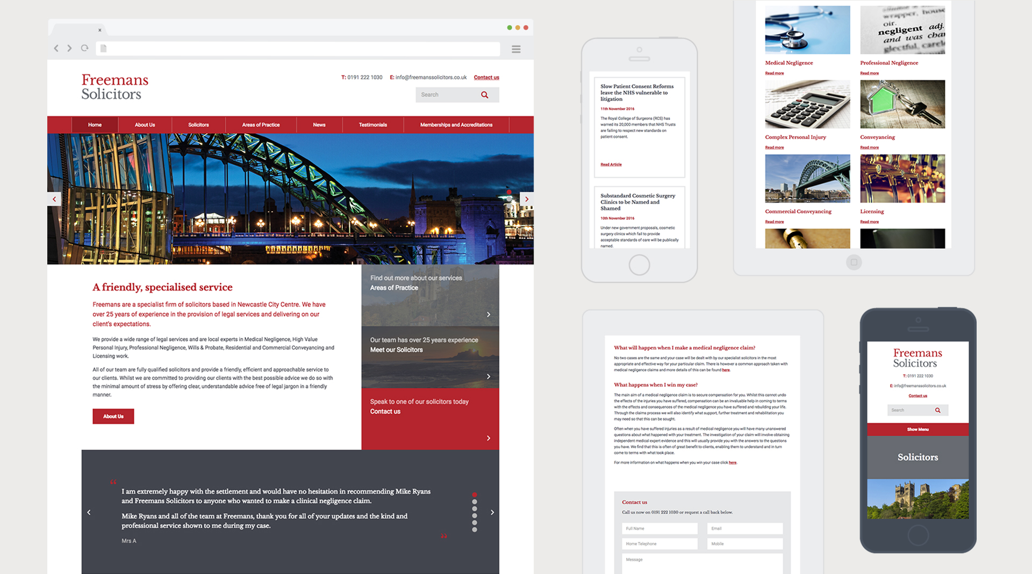
Task: Go to the previous hero slide
Action: click(54, 199)
